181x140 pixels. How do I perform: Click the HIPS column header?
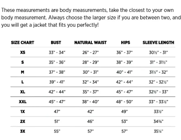coord(126,42)
